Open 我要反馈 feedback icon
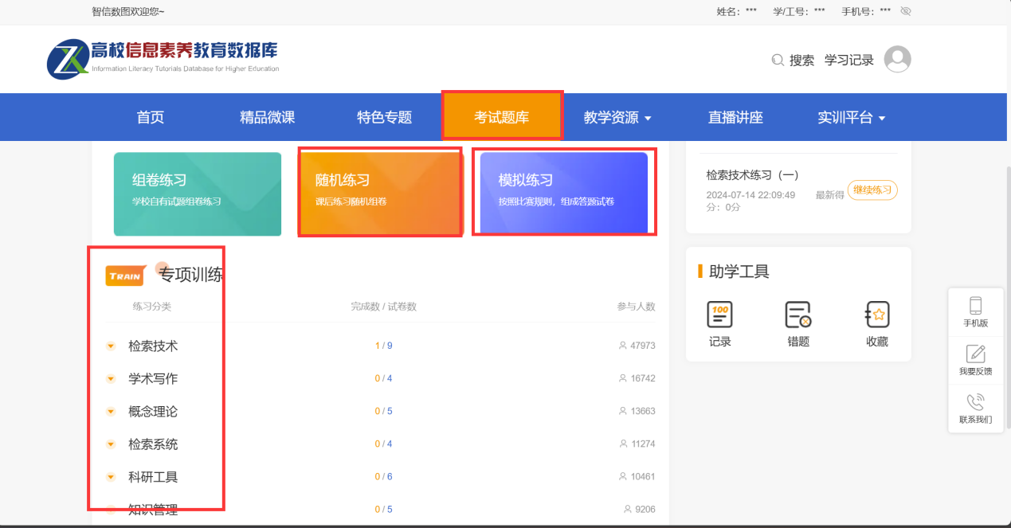 coord(975,354)
